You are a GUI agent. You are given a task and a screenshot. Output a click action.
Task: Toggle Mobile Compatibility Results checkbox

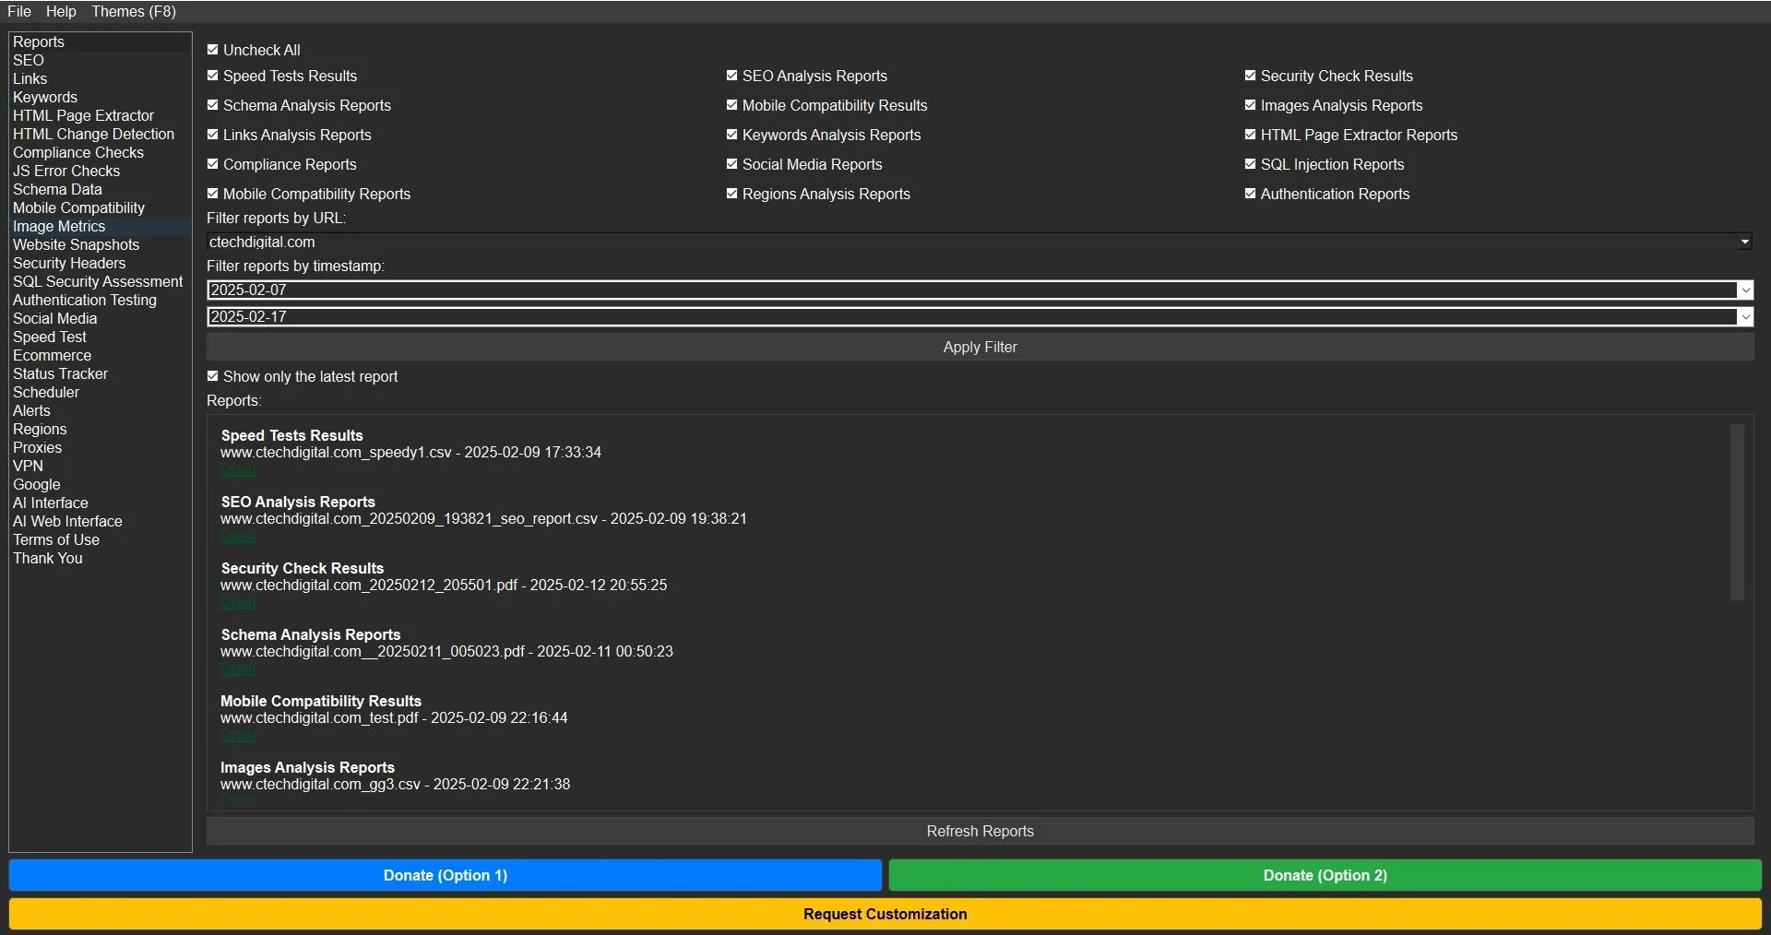tap(732, 105)
